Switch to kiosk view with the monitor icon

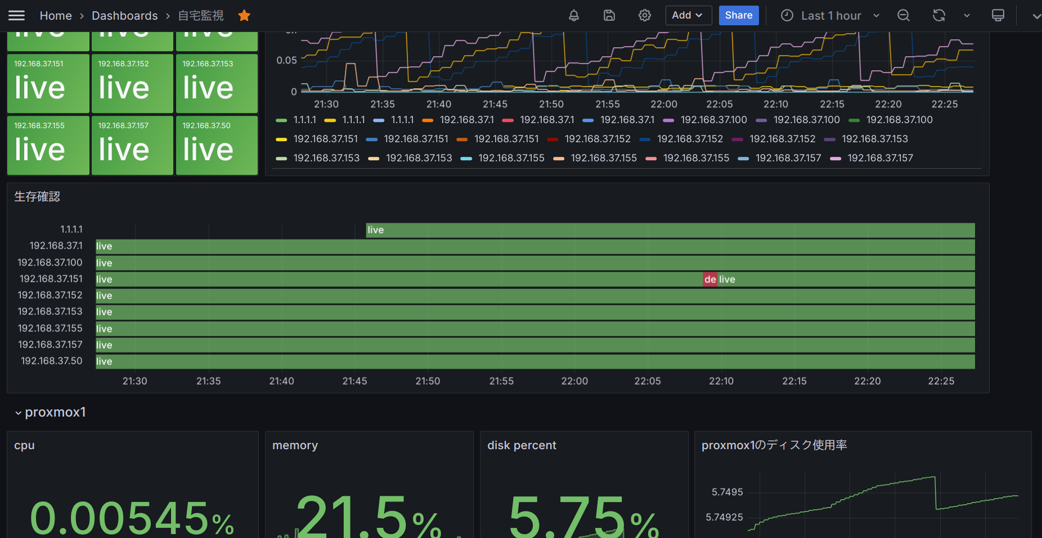[x=998, y=16]
